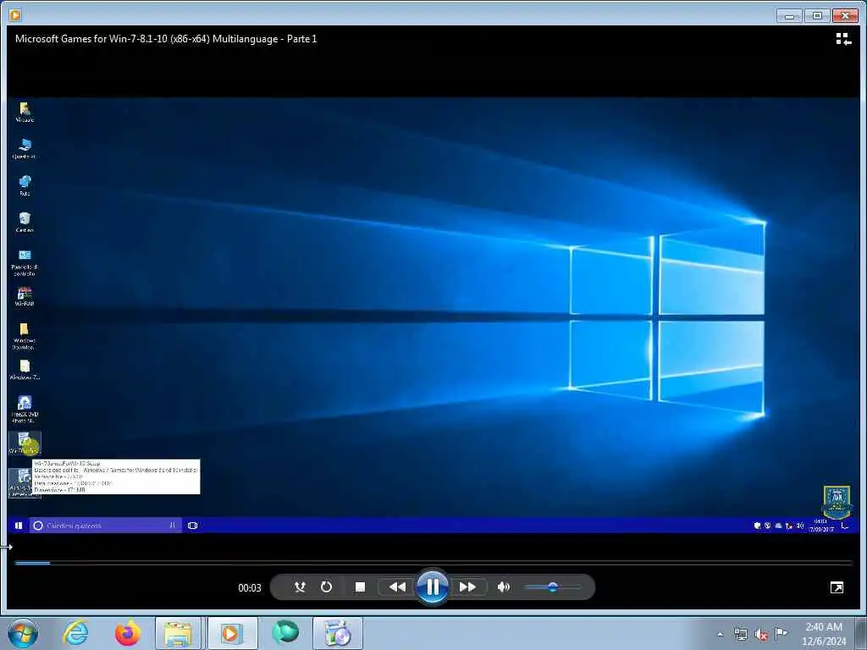View the video in full screen

837,587
